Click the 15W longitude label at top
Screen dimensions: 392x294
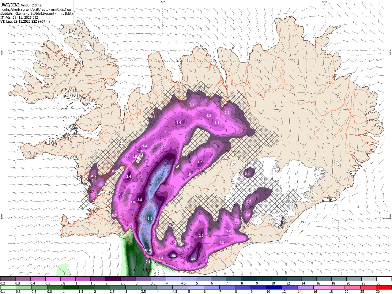(x=324, y=2)
